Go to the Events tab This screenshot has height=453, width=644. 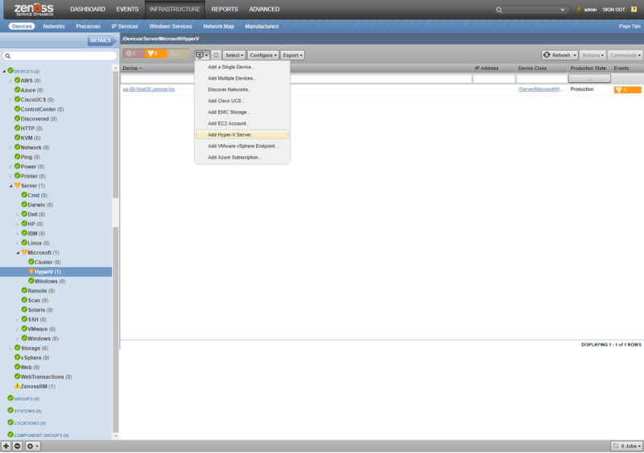coord(127,9)
